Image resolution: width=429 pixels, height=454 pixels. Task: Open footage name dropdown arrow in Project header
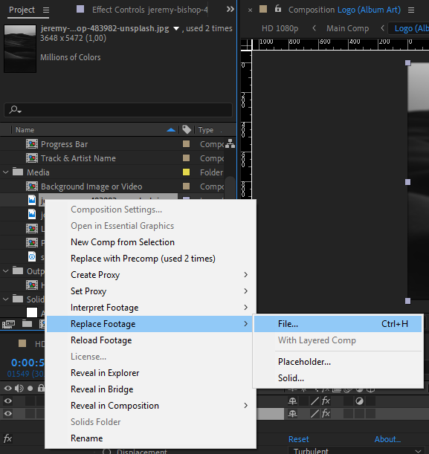click(176, 28)
